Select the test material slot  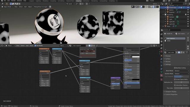(175, 38)
